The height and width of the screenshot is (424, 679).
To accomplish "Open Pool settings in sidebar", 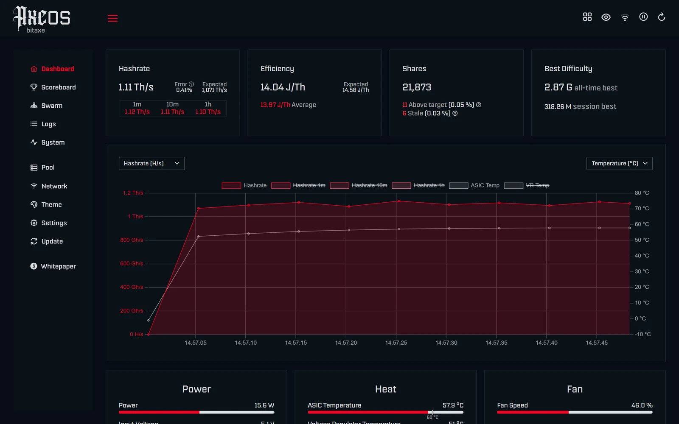I will point(42,167).
